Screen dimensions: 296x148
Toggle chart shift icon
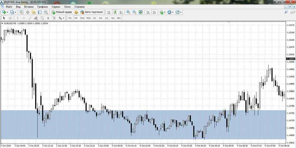154,12
